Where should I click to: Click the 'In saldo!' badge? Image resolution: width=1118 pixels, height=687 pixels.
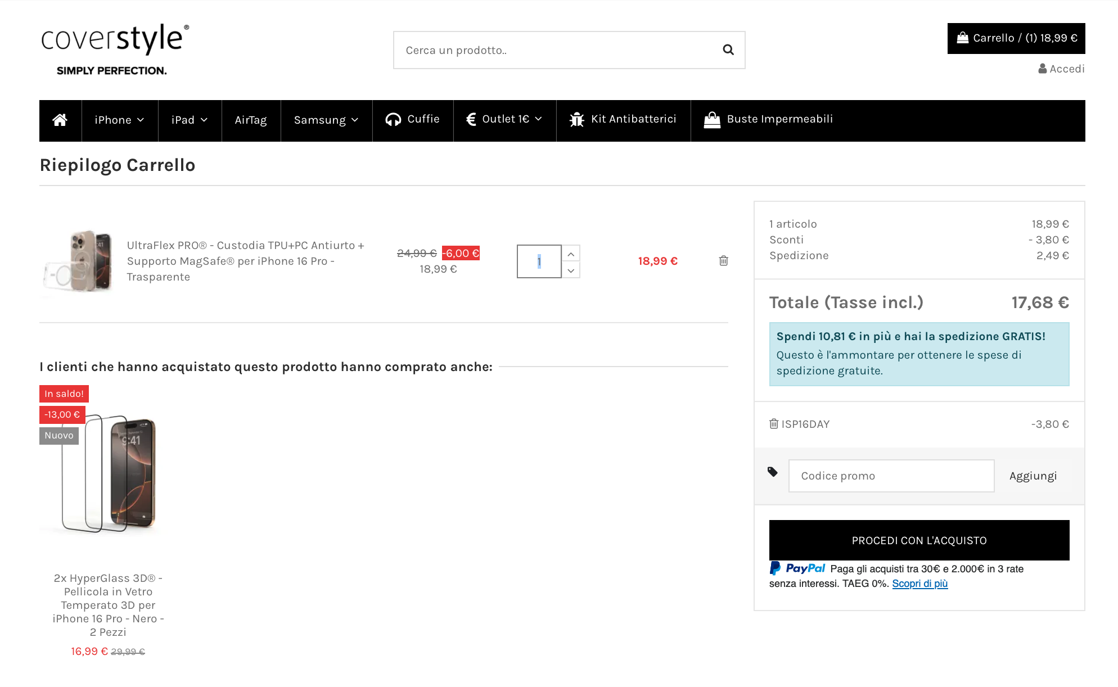64,394
